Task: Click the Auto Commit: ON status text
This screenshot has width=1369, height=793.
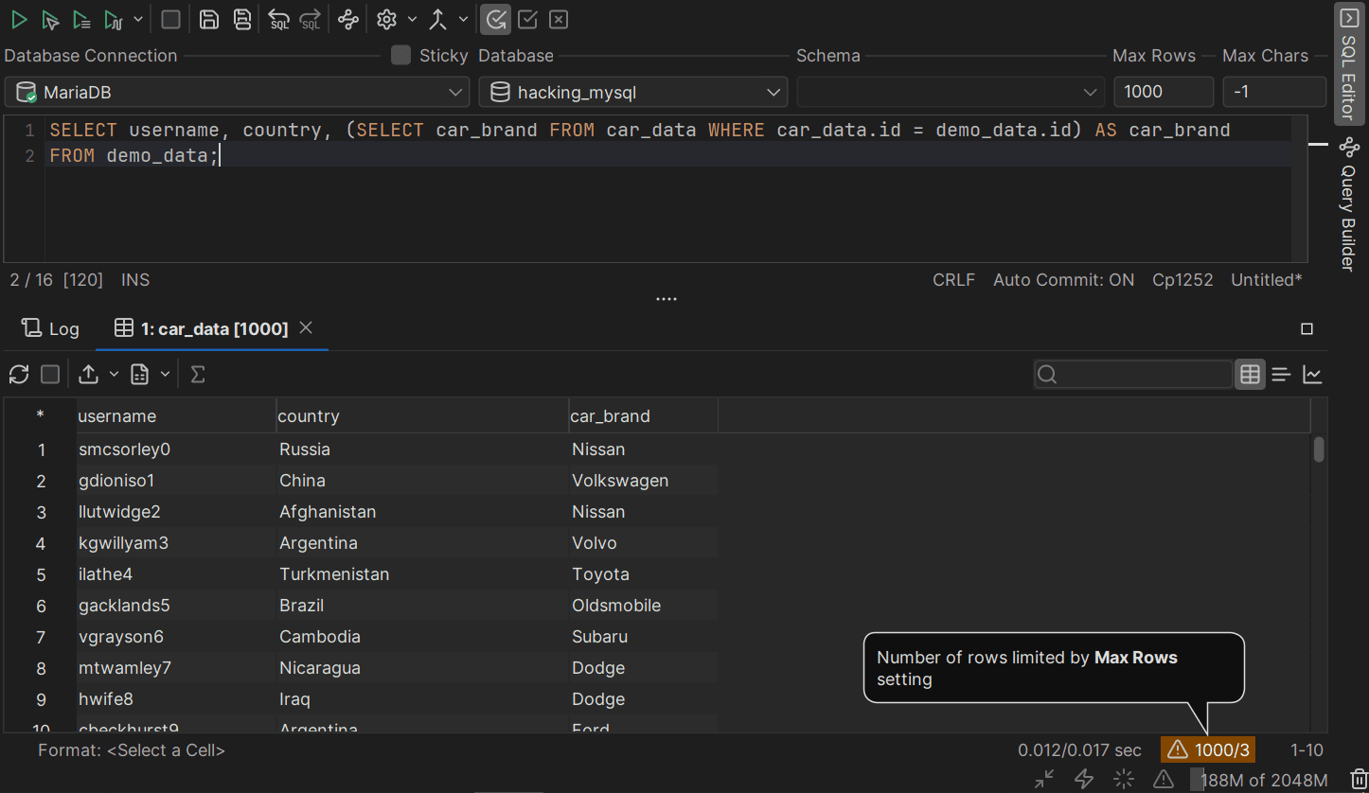Action: [x=1063, y=279]
